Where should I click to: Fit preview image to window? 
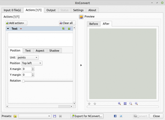click(125, 103)
